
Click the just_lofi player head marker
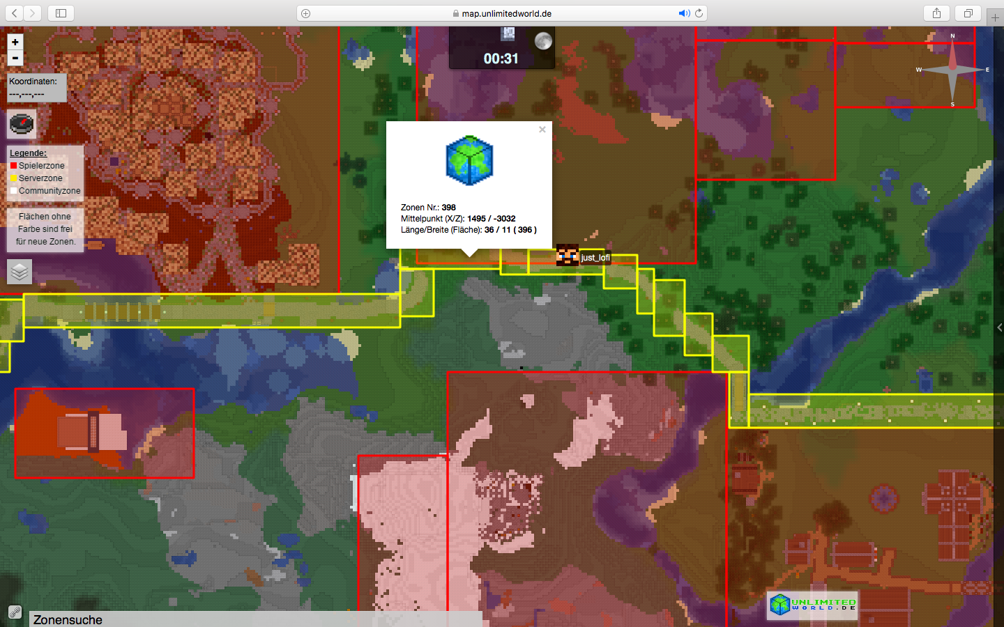click(568, 255)
